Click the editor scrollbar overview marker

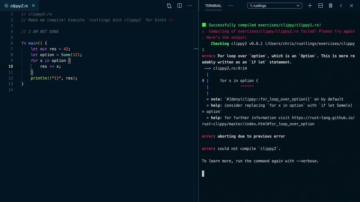[196, 49]
